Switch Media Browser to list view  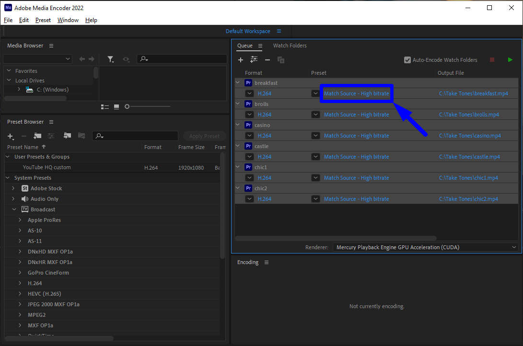tap(105, 106)
